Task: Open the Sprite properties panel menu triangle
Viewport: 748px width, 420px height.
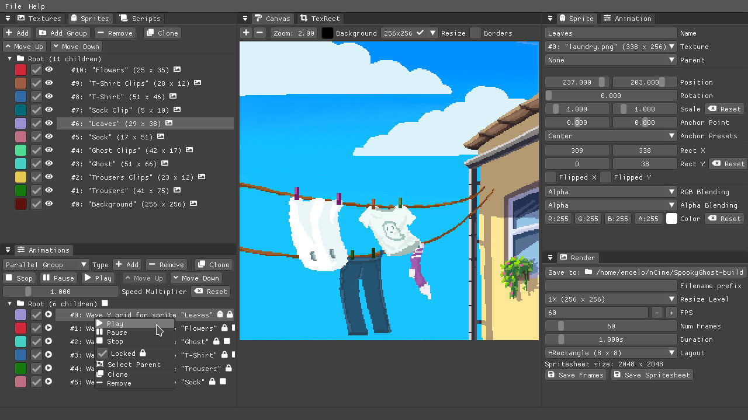Action: [550, 19]
